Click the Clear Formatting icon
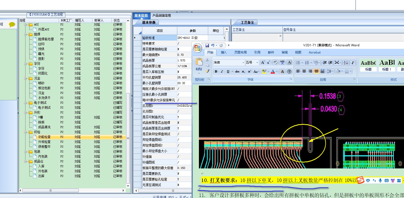Screen dimensions: 404x198 [x=275, y=62]
